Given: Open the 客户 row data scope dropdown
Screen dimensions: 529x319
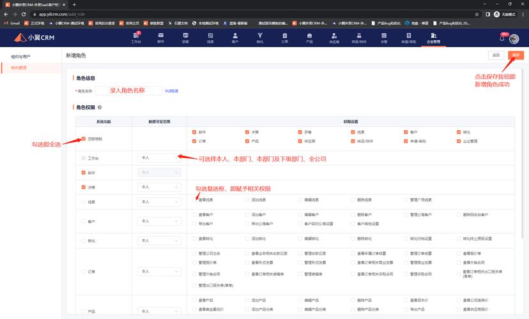Looking at the screenshot, I should pyautogui.click(x=159, y=221).
